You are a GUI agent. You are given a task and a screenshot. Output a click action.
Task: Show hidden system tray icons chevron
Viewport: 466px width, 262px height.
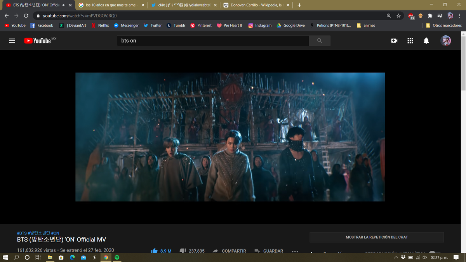tap(396, 257)
